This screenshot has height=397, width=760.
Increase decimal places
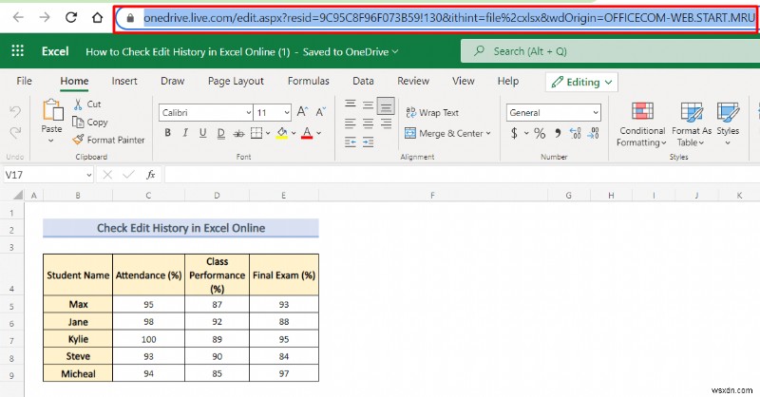point(576,133)
